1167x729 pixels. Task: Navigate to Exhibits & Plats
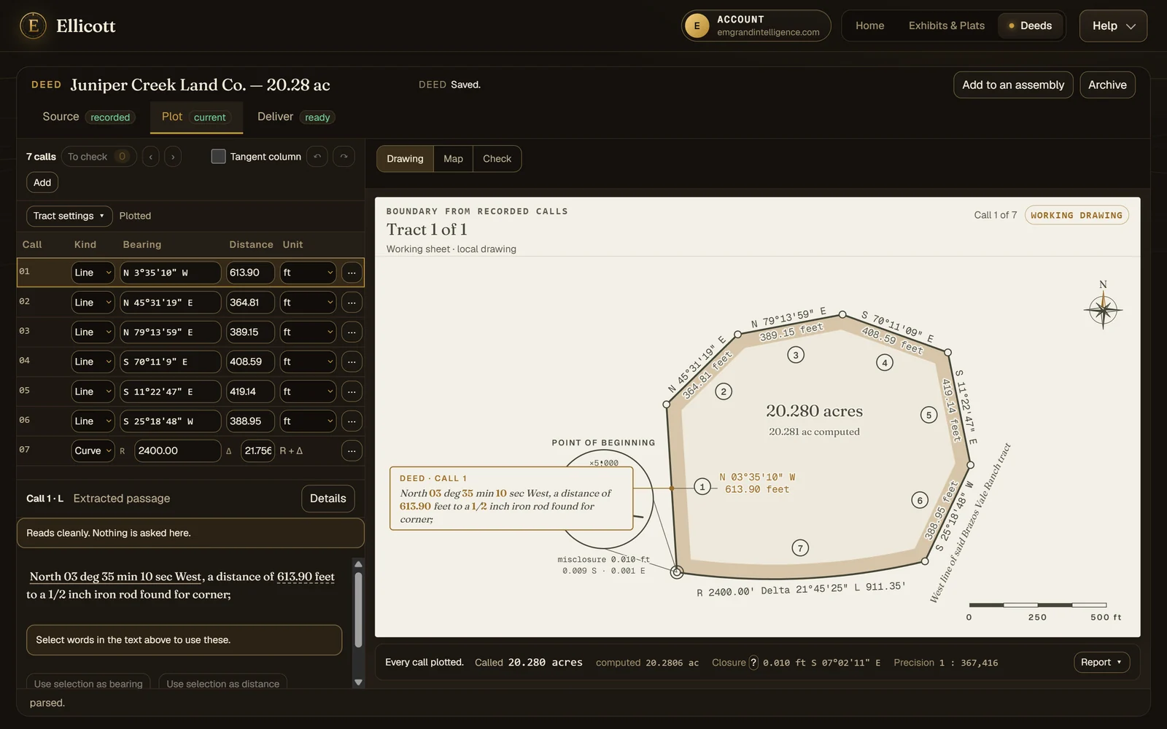pos(947,26)
